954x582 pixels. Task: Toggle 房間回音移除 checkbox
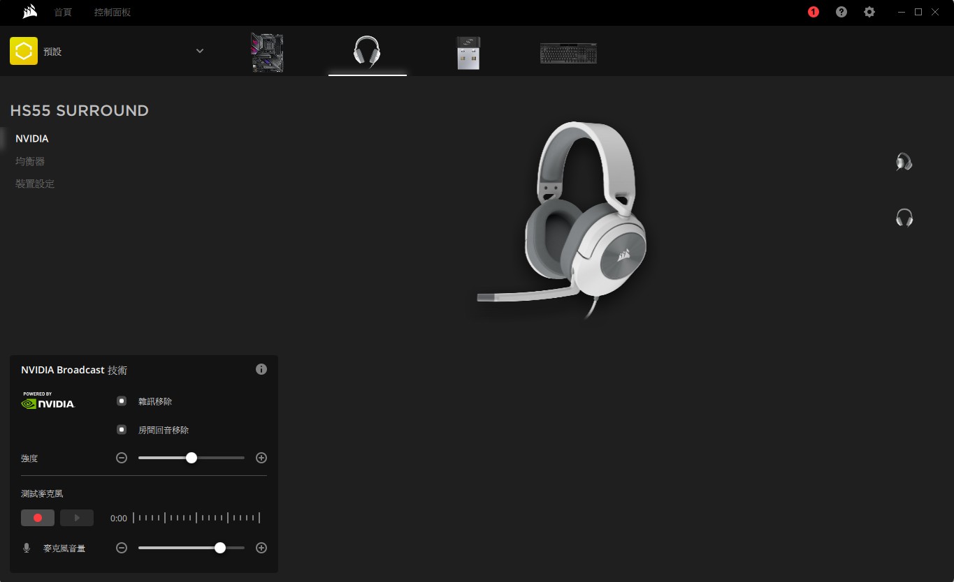coord(122,430)
